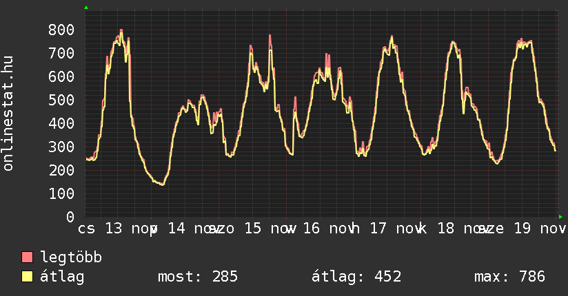Click the yellow átlag legend swatch

[28, 277]
